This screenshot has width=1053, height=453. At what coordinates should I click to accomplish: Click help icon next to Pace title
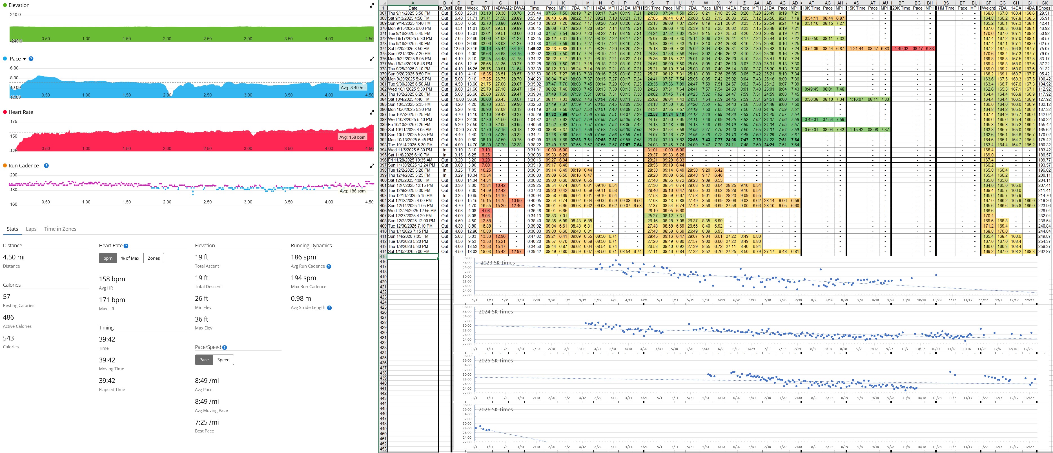point(31,59)
